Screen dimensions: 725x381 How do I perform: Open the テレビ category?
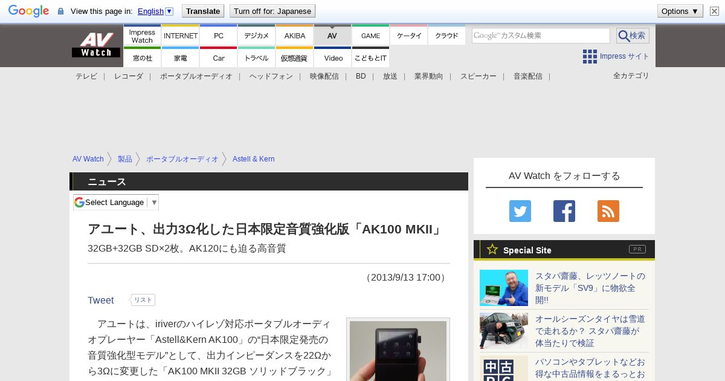86,76
